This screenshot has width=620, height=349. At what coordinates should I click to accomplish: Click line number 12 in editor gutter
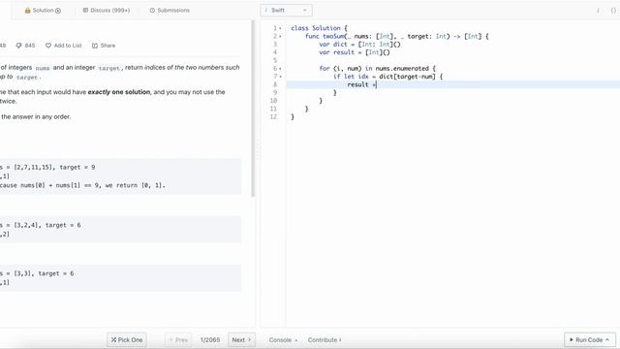pyautogui.click(x=273, y=116)
